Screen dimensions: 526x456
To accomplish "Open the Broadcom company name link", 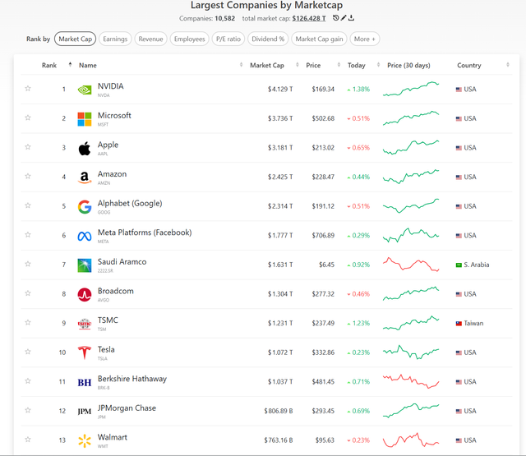I will tap(116, 291).
